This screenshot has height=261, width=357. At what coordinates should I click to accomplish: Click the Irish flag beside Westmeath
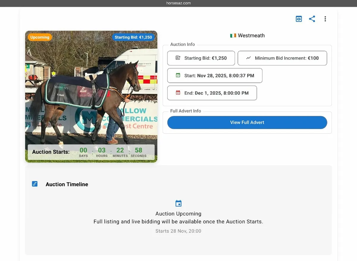pyautogui.click(x=233, y=35)
